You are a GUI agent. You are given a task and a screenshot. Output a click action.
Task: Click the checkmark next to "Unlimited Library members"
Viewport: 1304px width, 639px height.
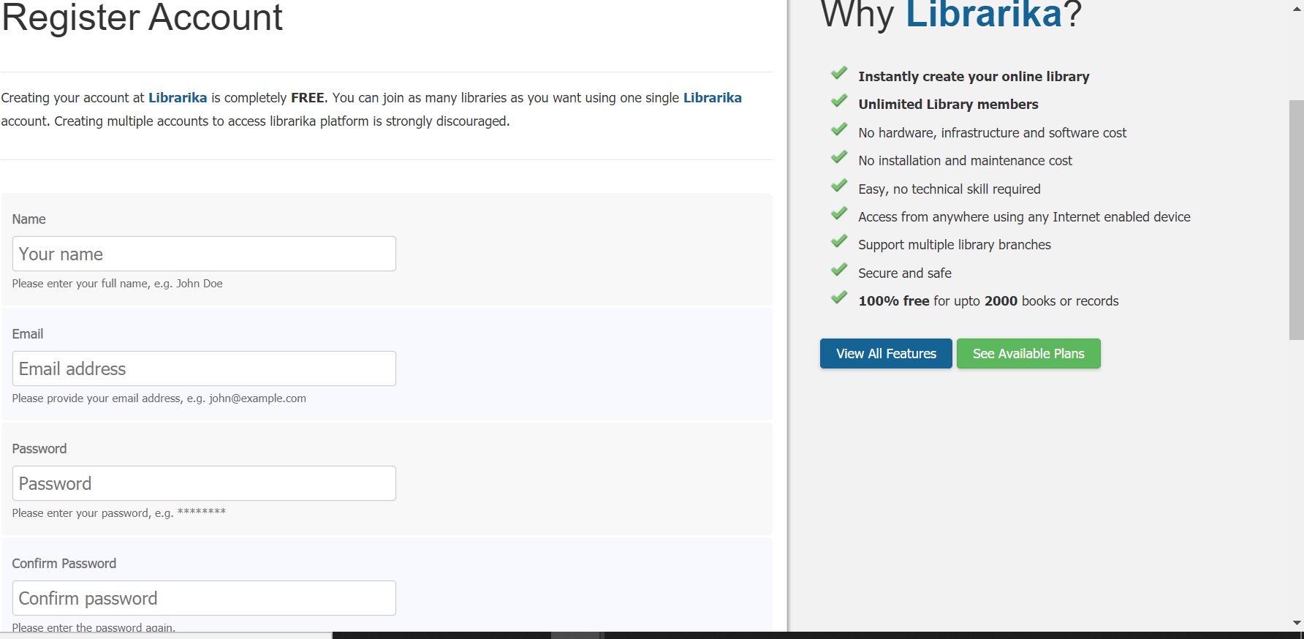[x=839, y=102]
